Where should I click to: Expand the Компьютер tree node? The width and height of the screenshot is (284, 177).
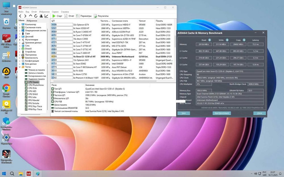20,24
